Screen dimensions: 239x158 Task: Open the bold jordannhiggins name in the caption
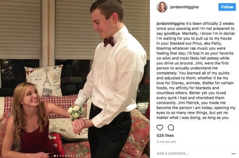171,24
